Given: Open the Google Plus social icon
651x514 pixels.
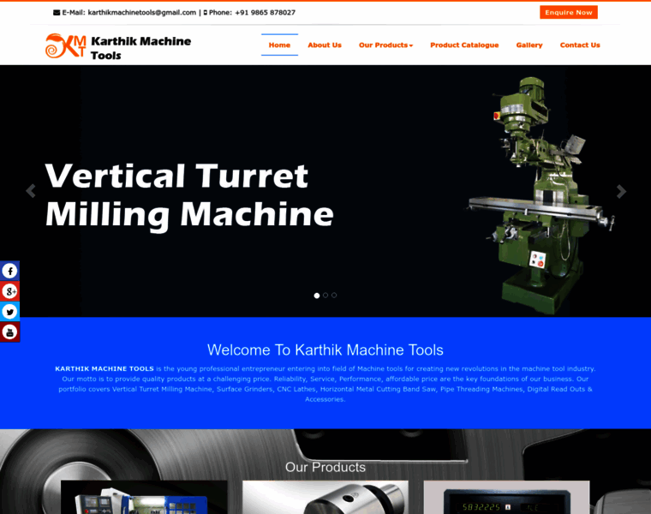Looking at the screenshot, I should (x=9, y=291).
